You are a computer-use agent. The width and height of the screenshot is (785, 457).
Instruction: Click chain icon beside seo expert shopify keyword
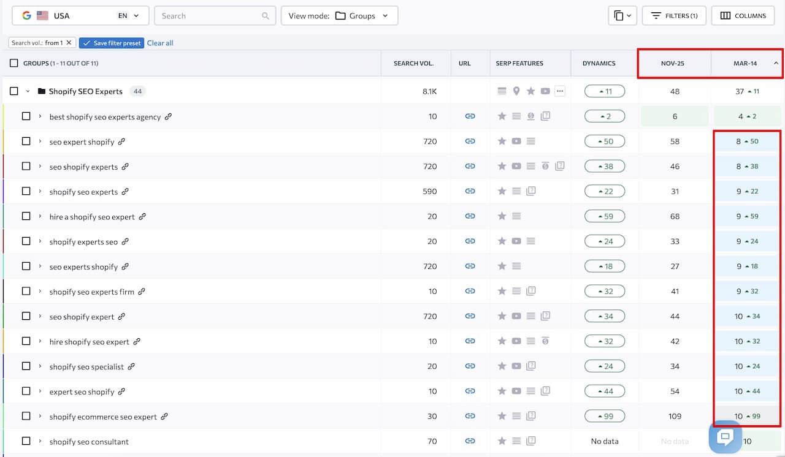(x=121, y=142)
